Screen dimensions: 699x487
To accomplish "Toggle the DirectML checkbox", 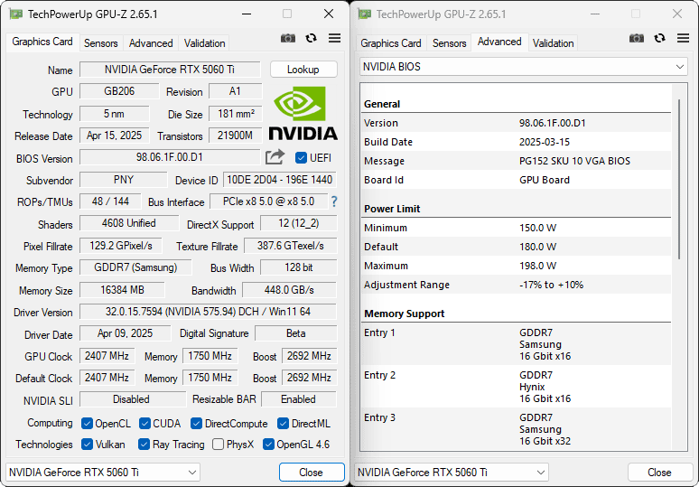I will [x=283, y=423].
